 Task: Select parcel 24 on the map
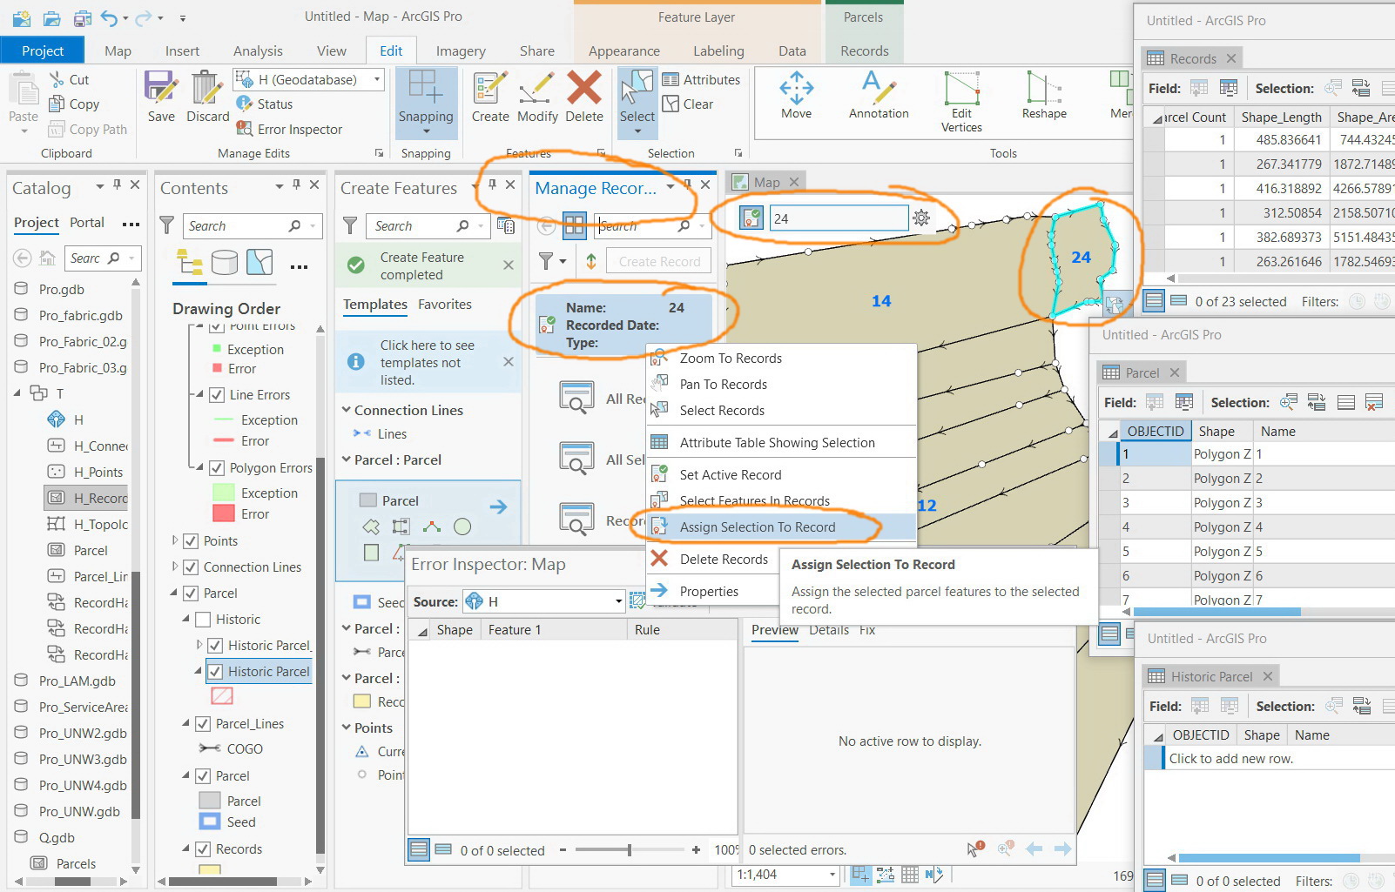coord(1081,258)
